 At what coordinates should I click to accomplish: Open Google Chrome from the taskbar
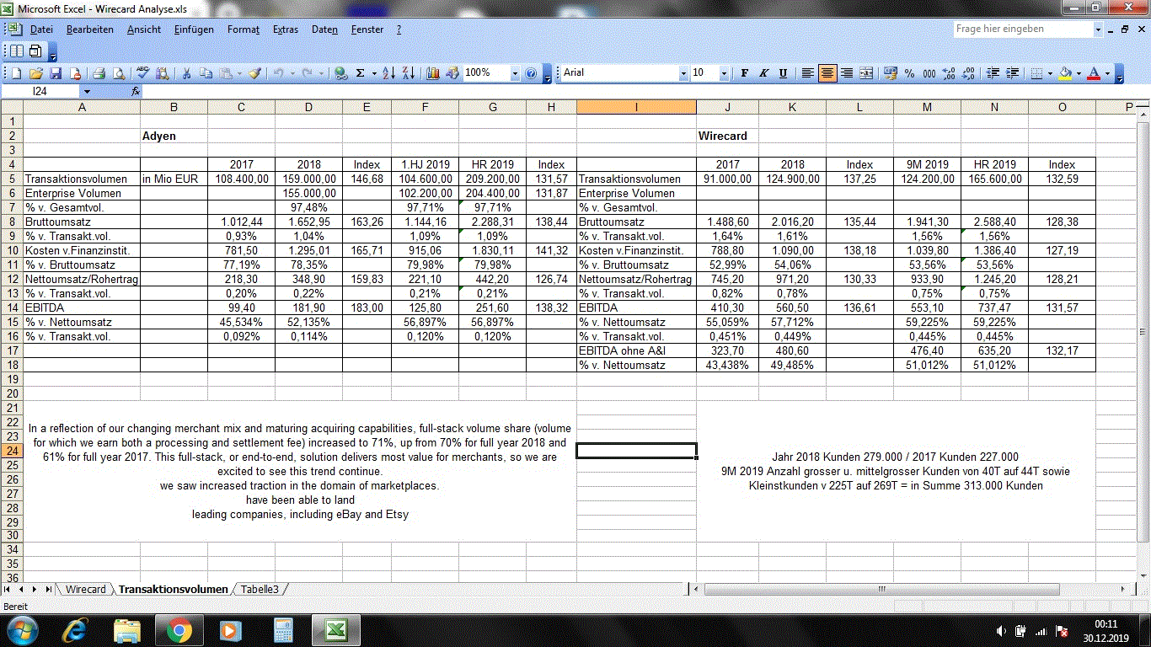click(x=178, y=630)
